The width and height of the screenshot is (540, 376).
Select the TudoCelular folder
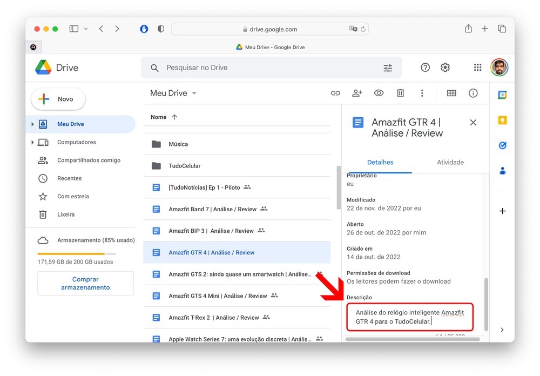[237, 166]
